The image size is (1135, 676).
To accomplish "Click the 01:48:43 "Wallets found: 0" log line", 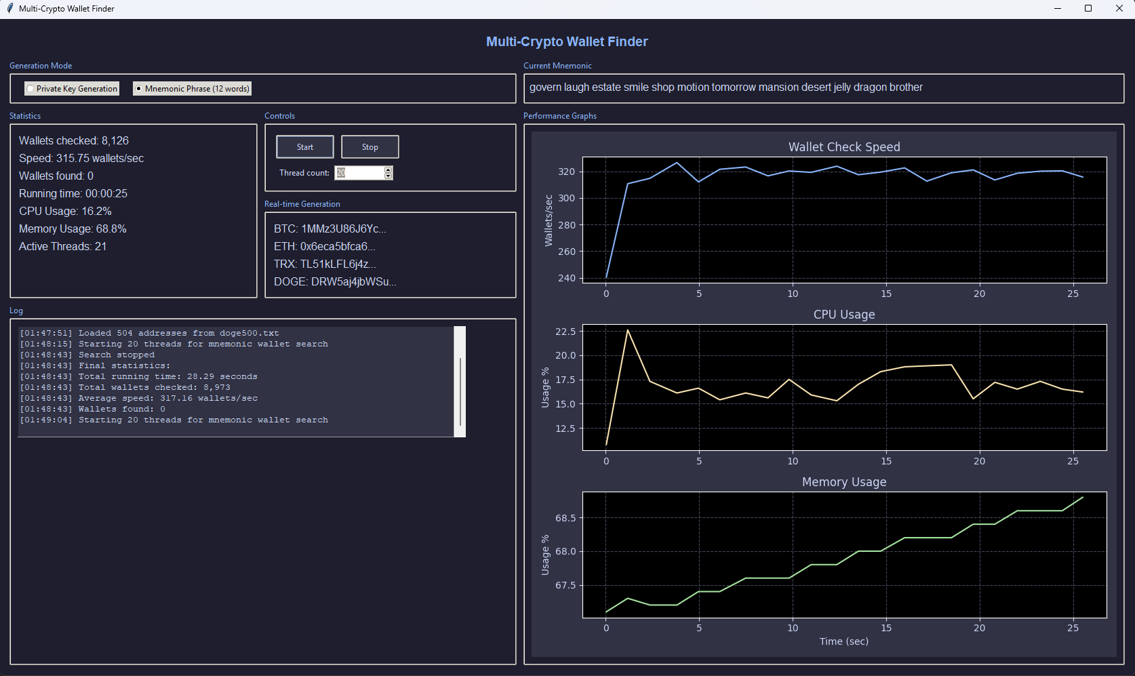I will [92, 410].
